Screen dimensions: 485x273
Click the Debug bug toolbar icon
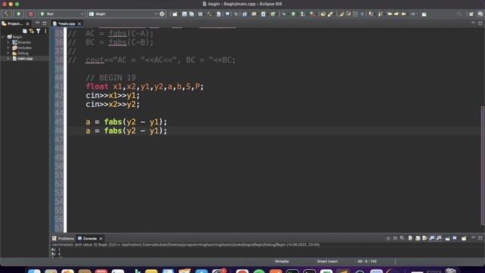tap(283, 14)
